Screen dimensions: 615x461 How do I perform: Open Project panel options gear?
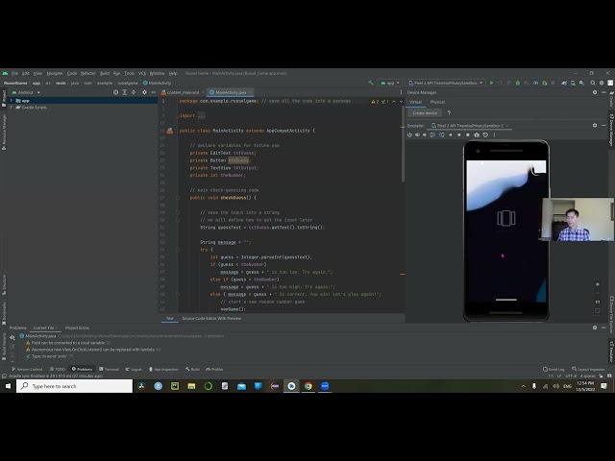(x=144, y=92)
